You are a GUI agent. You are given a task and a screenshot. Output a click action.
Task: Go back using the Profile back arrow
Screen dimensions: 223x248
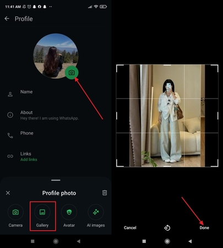tap(7, 19)
